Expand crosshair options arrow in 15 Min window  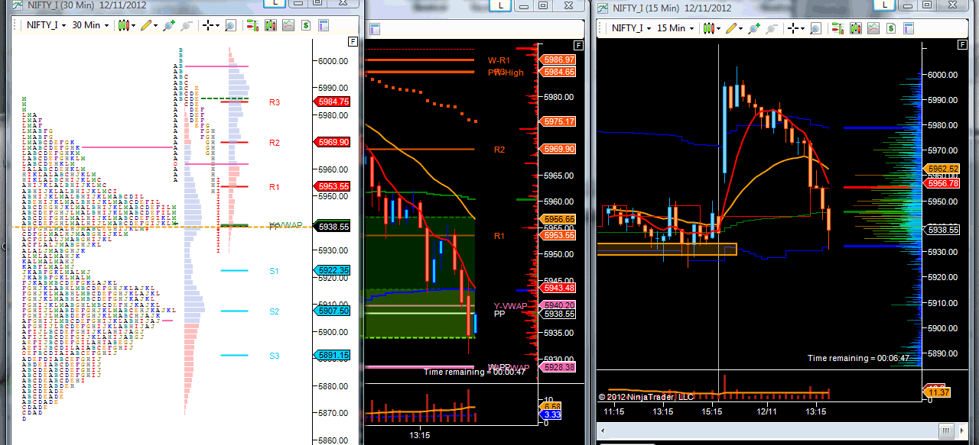pyautogui.click(x=803, y=28)
